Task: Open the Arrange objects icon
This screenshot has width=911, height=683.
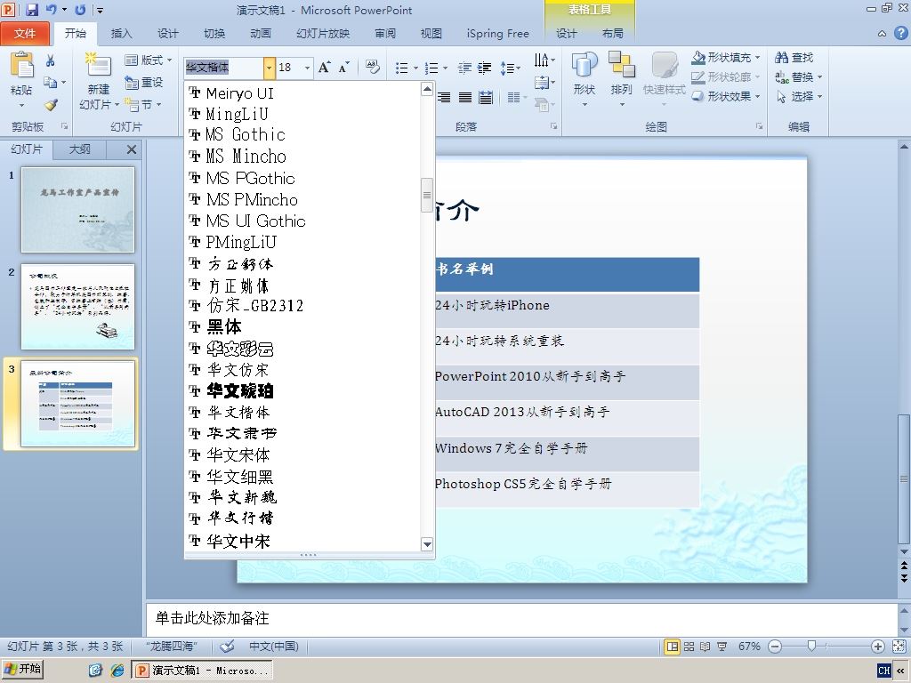Action: 621,64
